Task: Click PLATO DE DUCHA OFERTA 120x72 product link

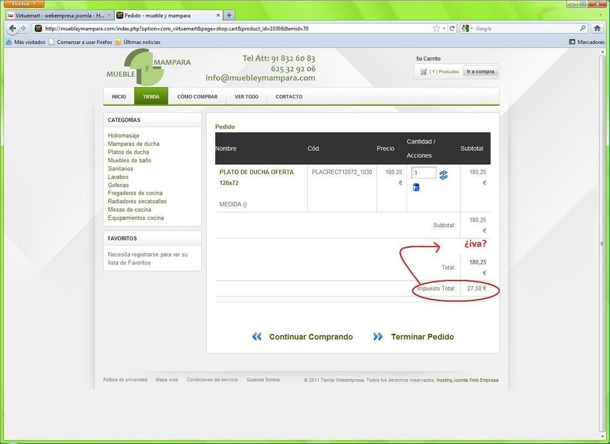Action: (x=256, y=177)
